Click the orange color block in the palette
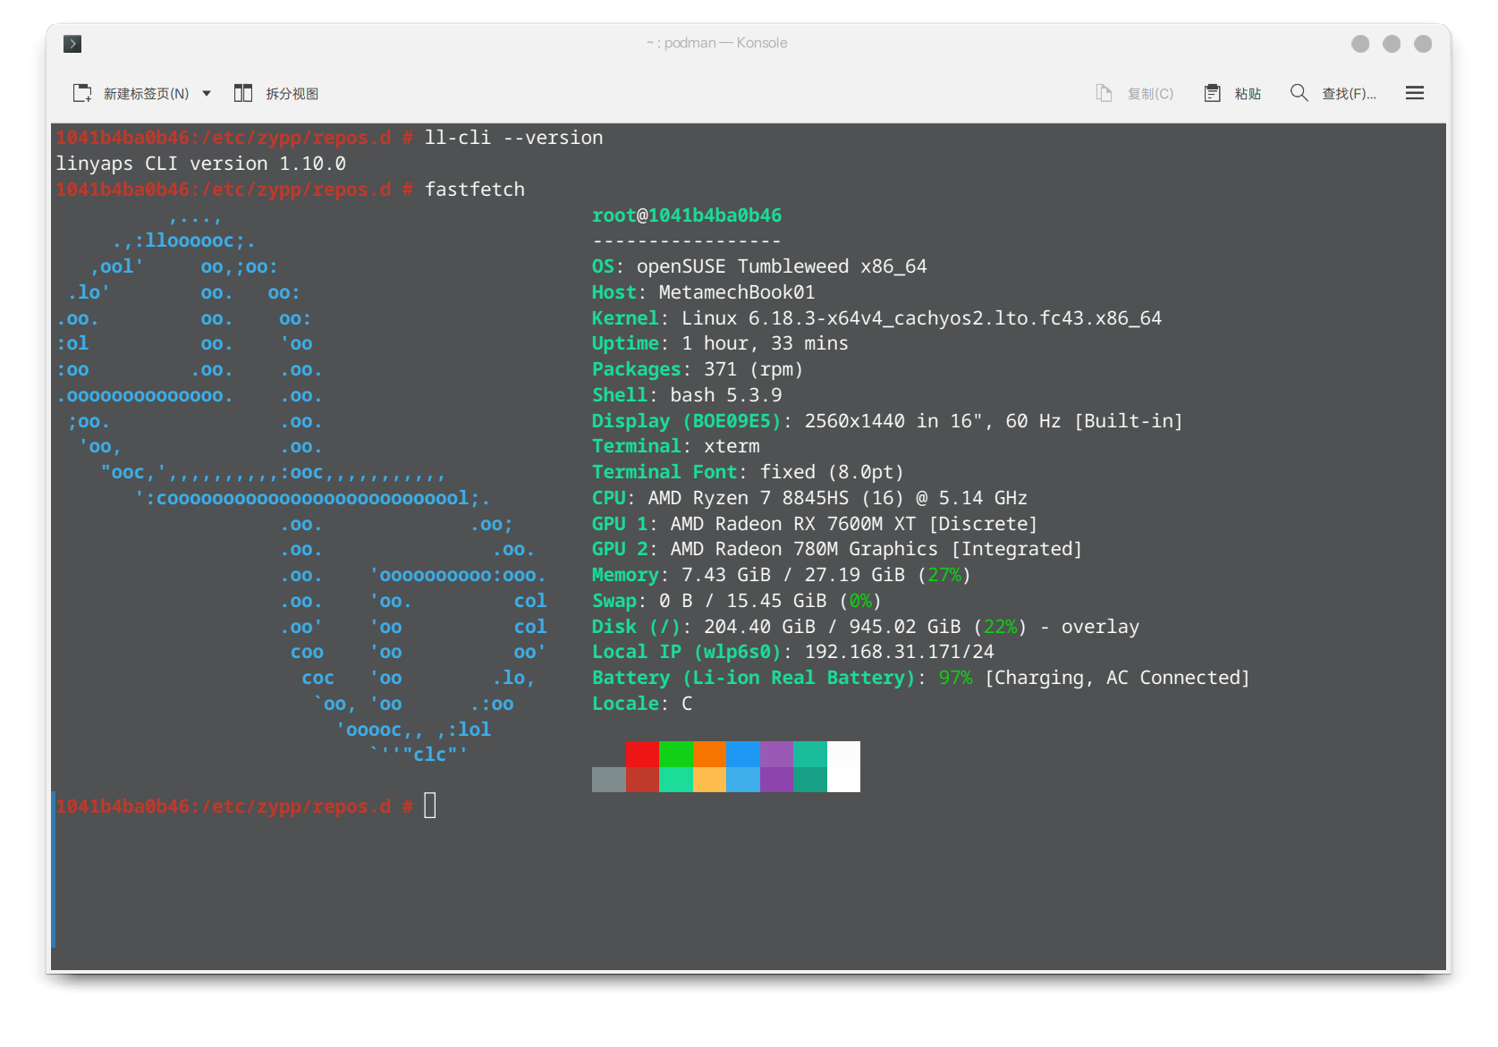 (x=709, y=754)
